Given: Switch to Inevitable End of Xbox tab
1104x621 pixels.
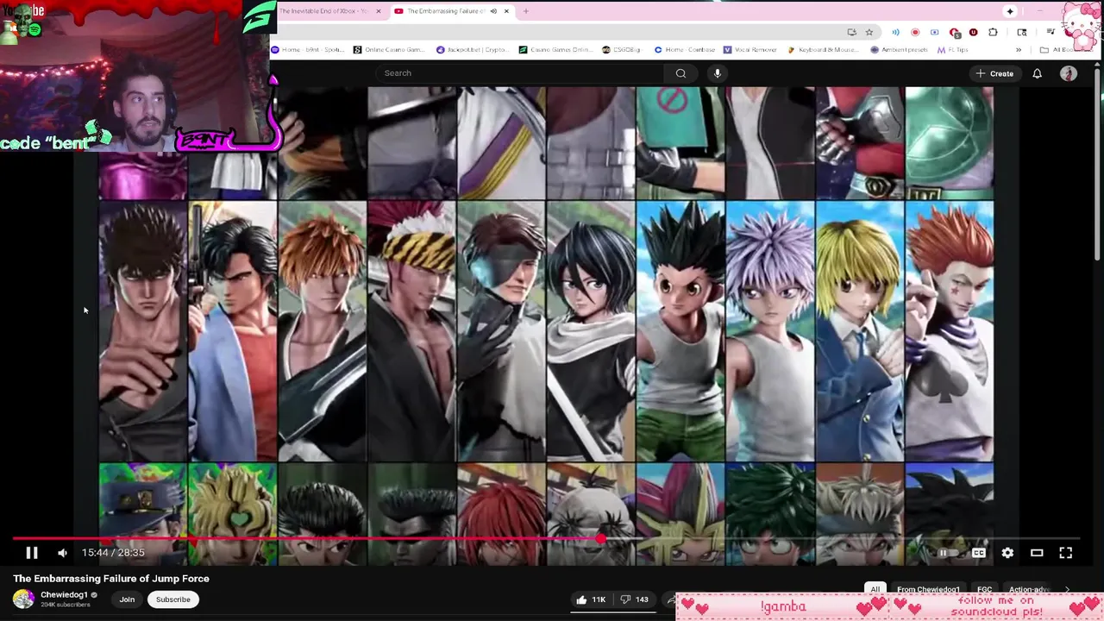Looking at the screenshot, I should coord(323,11).
